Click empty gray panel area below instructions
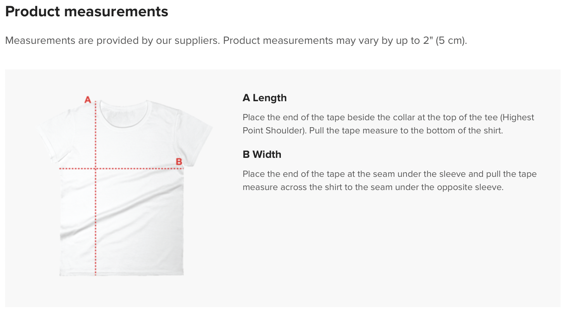The width and height of the screenshot is (571, 318). click(388, 252)
